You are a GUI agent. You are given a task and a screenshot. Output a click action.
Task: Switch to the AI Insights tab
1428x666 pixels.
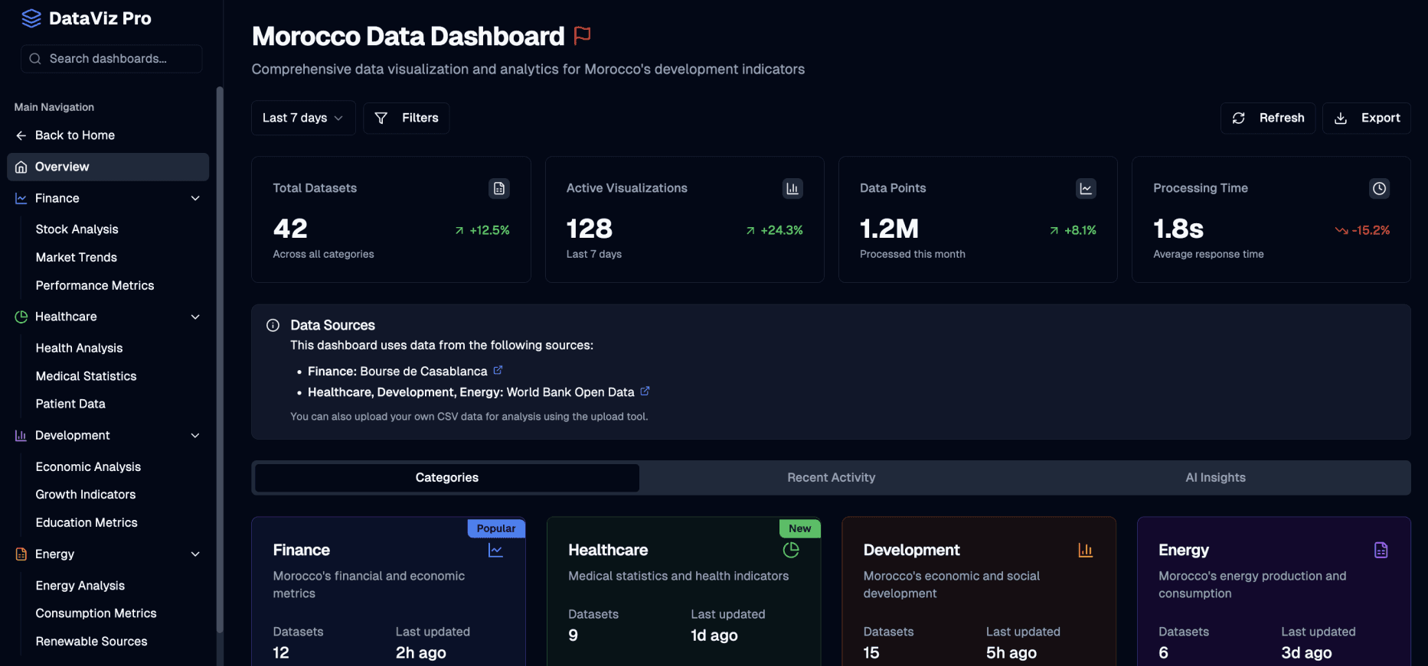click(1215, 477)
